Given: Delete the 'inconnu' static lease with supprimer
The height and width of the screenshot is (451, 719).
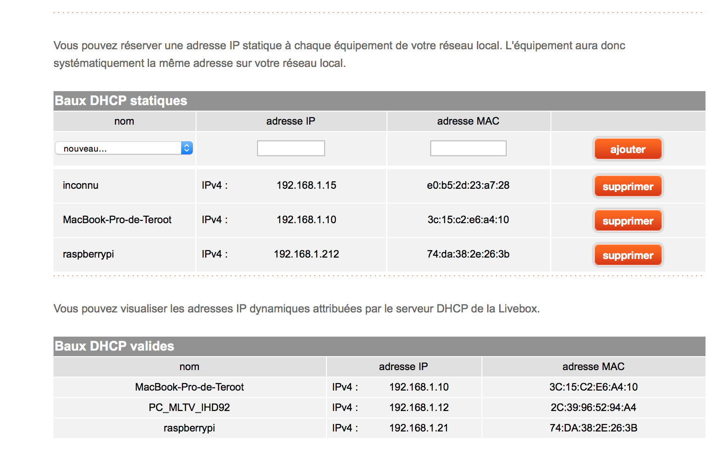Looking at the screenshot, I should coord(628,186).
